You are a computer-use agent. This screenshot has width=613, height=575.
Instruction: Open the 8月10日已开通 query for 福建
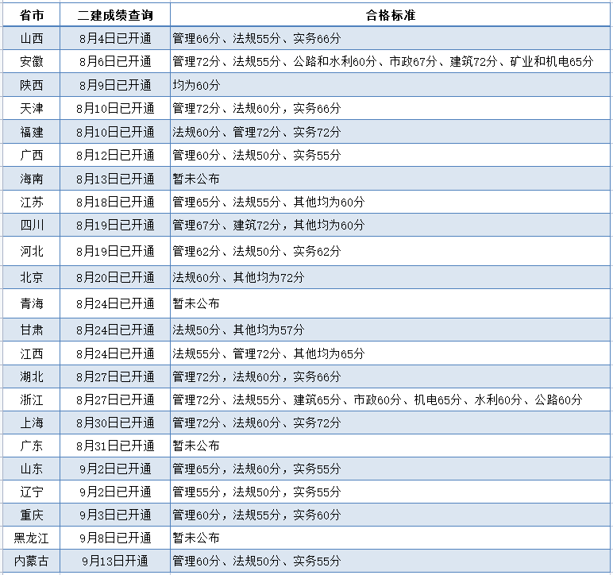115,132
